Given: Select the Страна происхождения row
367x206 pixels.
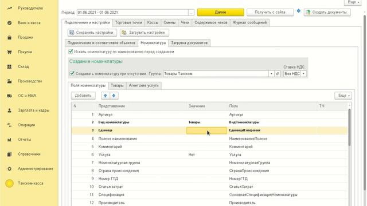Looking at the screenshot, I should tap(209, 171).
